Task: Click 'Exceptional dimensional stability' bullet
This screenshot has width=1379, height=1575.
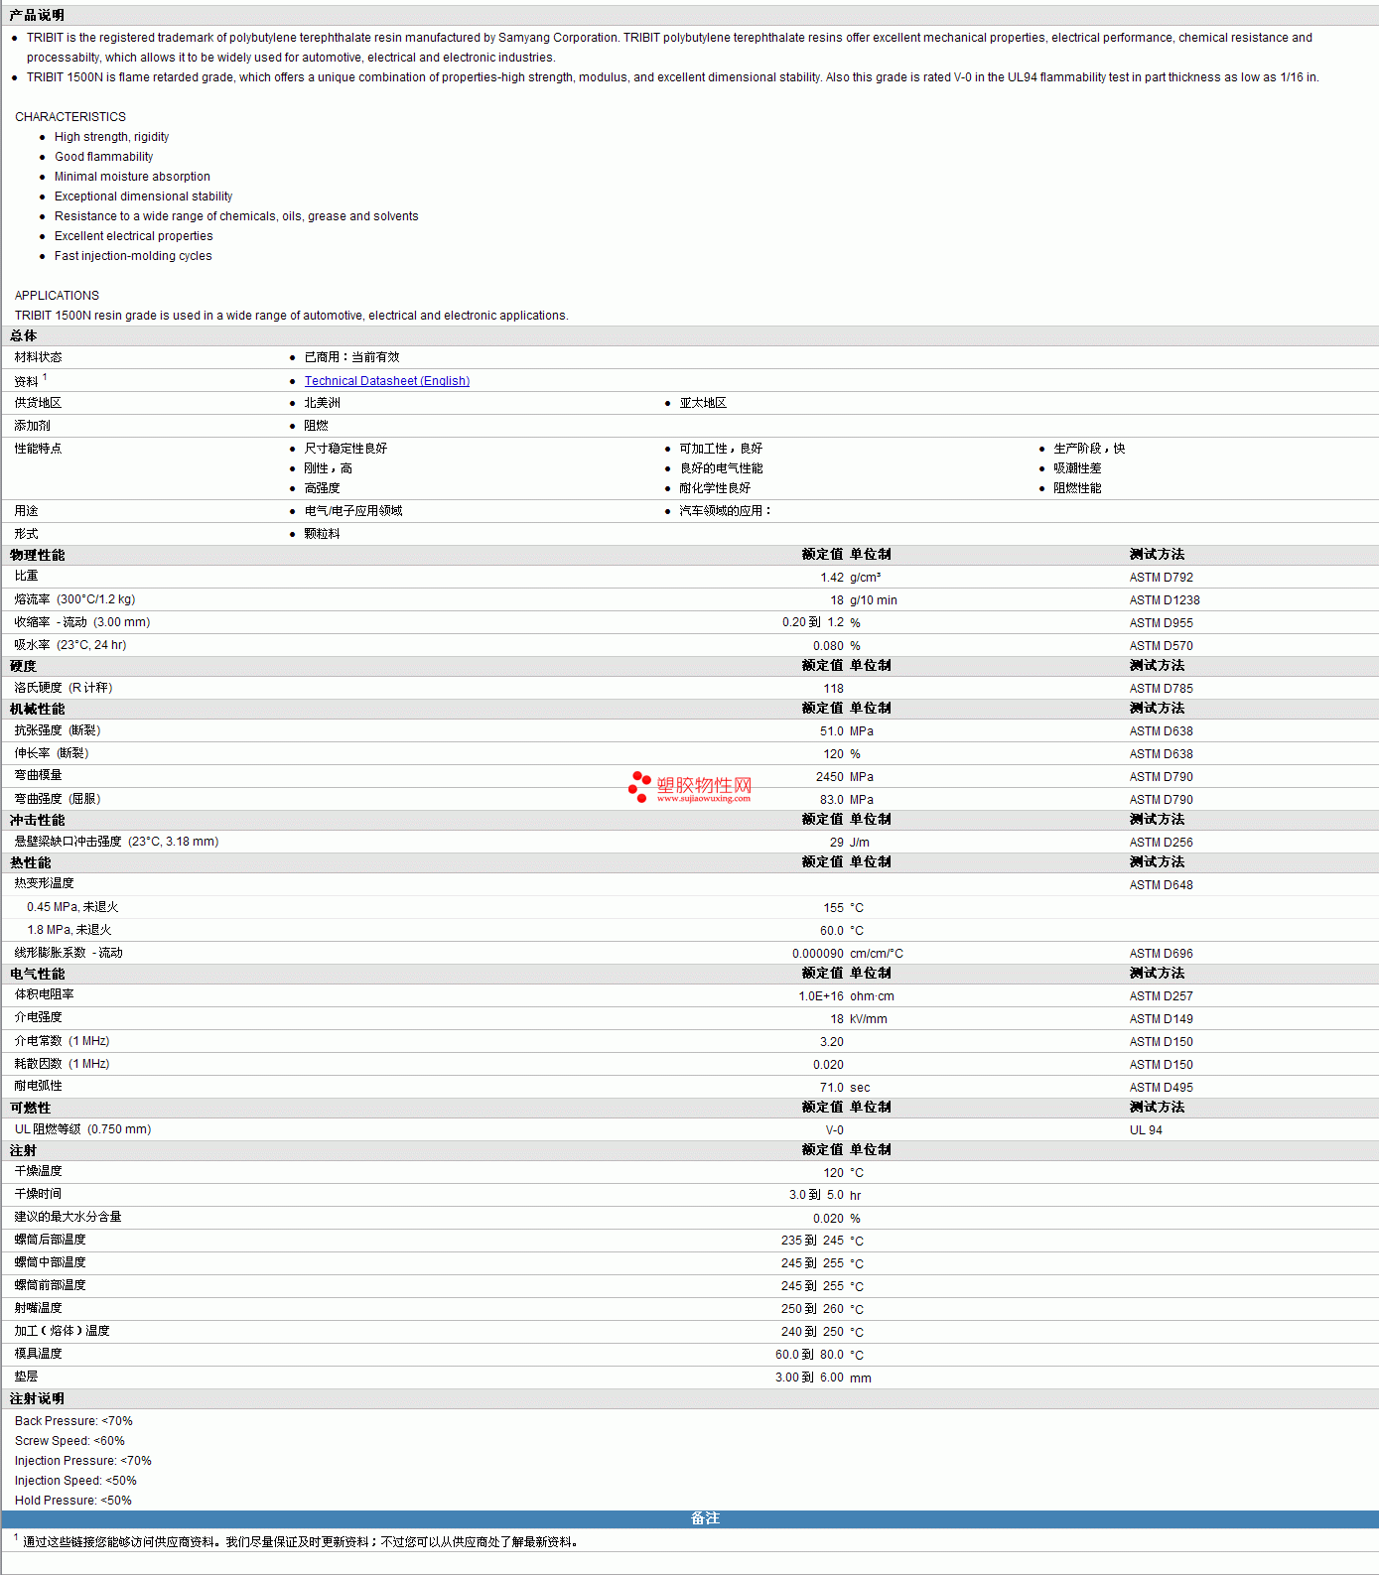Action: (143, 197)
